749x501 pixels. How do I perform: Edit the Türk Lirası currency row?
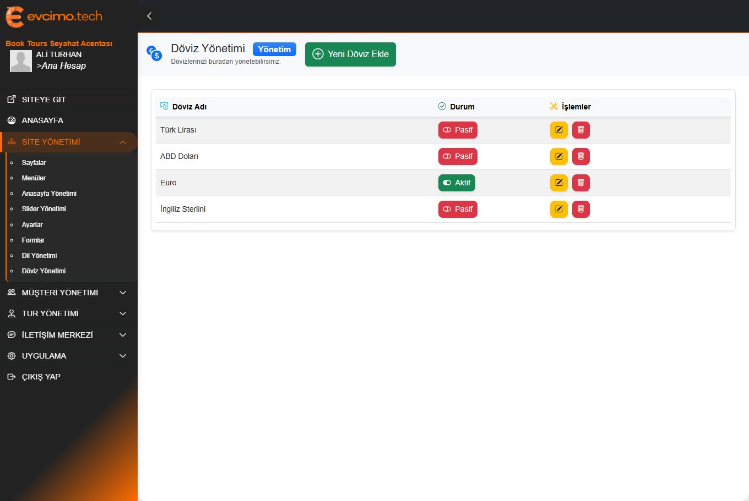coord(558,130)
